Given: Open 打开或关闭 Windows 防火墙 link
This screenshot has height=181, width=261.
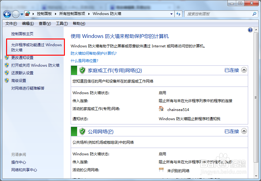Looking at the screenshot, I should pyautogui.click(x=35, y=65).
